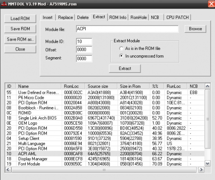The image size is (215, 180).
Task: Click the Module file input field
Action: pos(127,29)
